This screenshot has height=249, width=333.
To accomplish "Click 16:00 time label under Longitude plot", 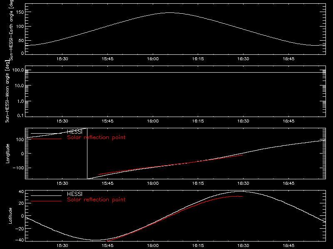I will point(153,183).
